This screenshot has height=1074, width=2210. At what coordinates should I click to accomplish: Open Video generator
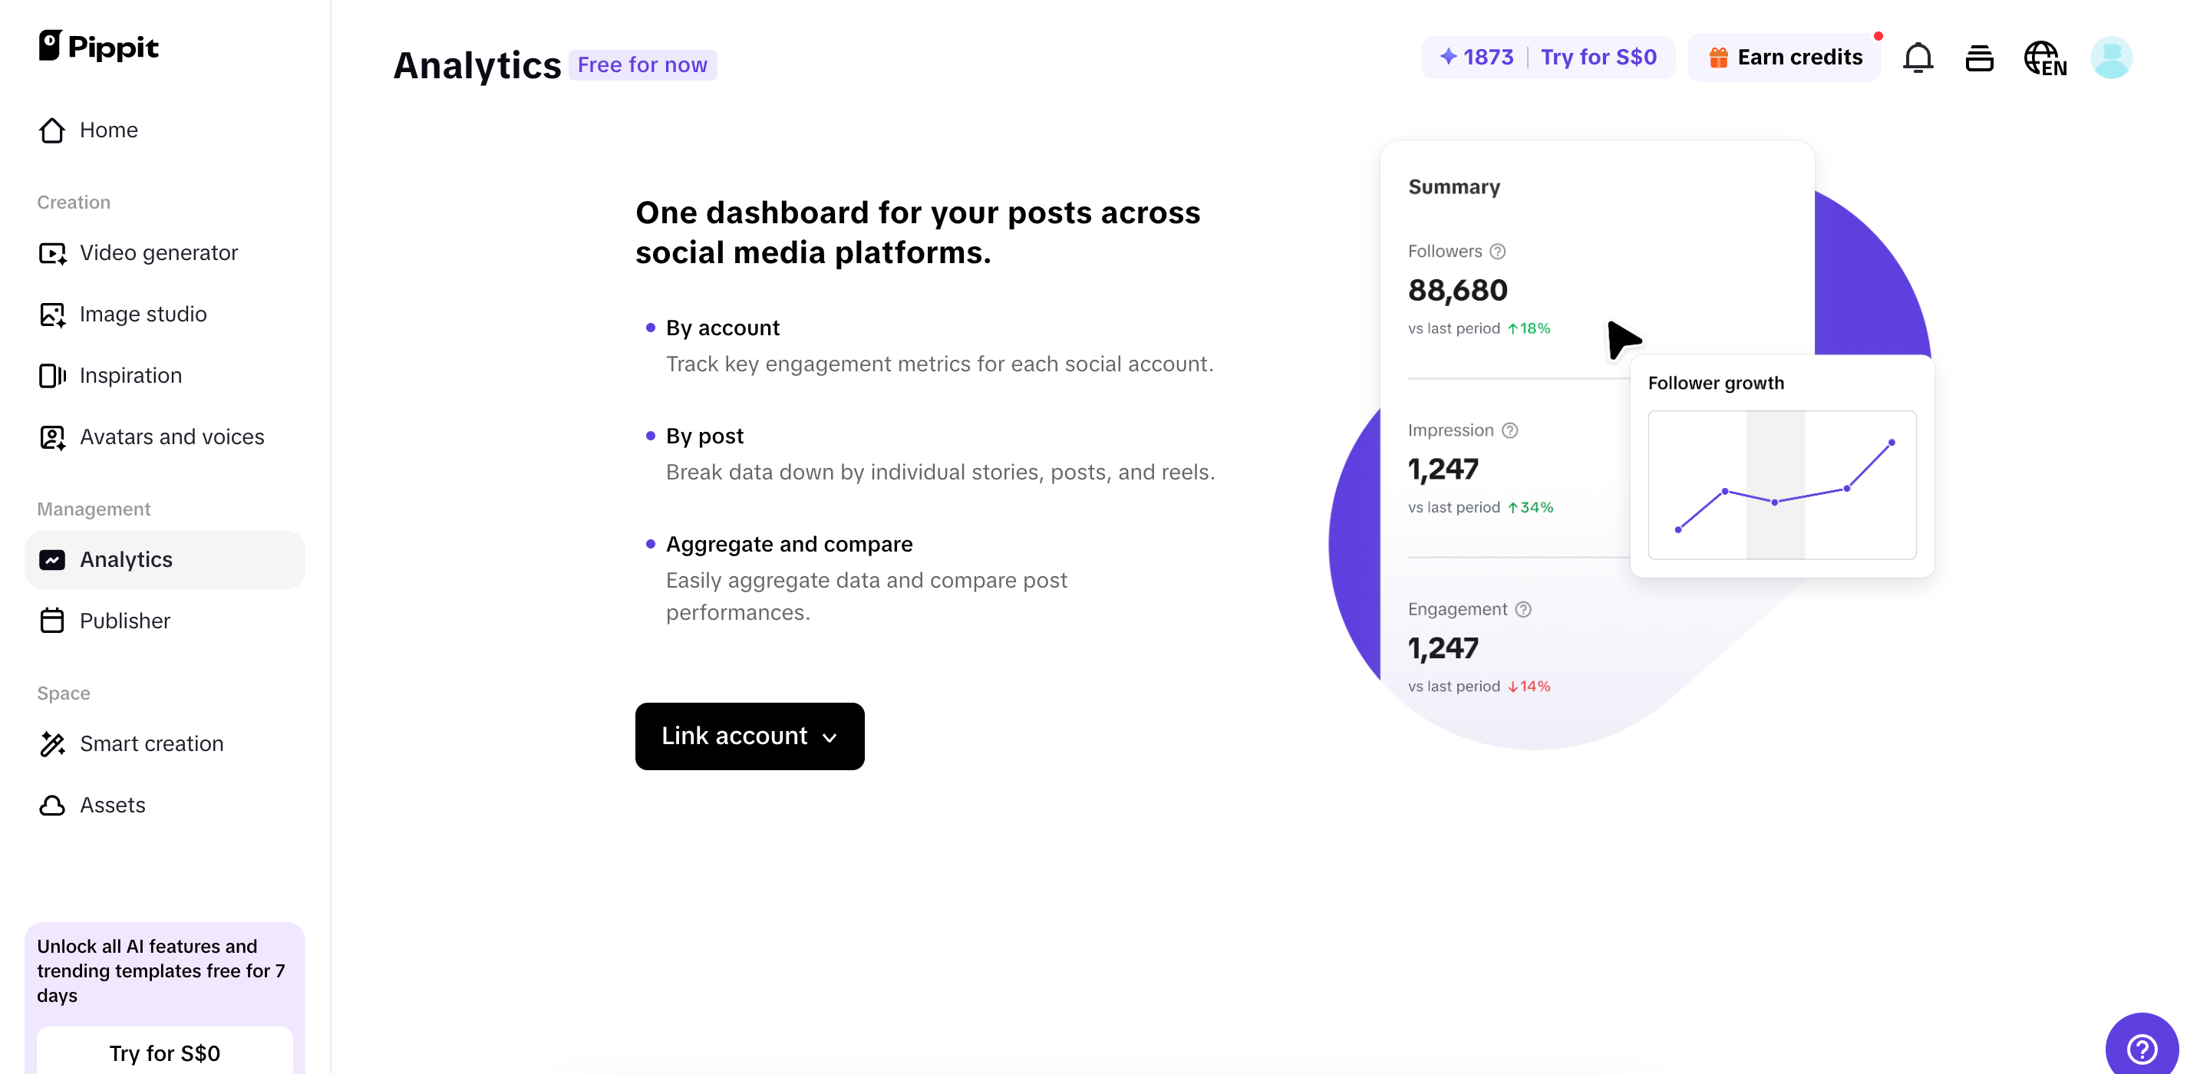[x=159, y=252]
